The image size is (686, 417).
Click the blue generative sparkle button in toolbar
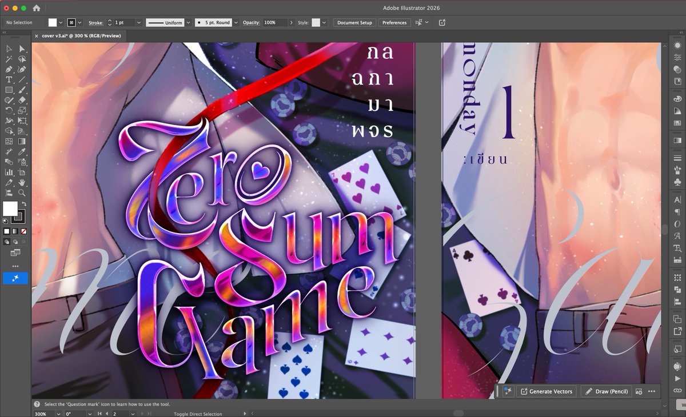coord(15,278)
